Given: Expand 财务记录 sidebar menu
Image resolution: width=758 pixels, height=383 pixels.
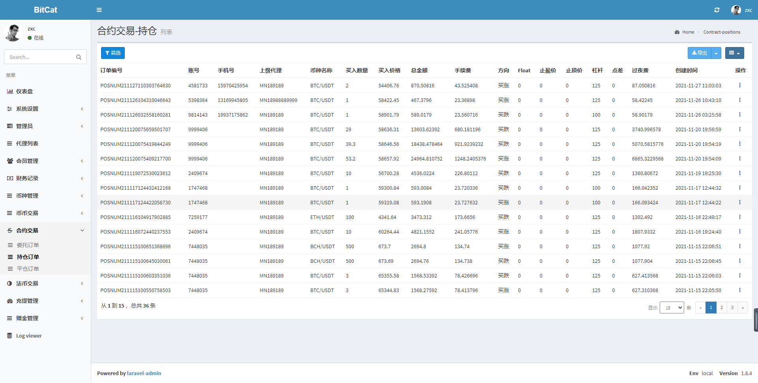Looking at the screenshot, I should click(45, 178).
